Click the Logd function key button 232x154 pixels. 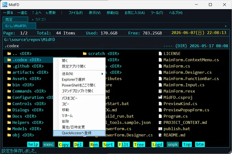click(157, 144)
